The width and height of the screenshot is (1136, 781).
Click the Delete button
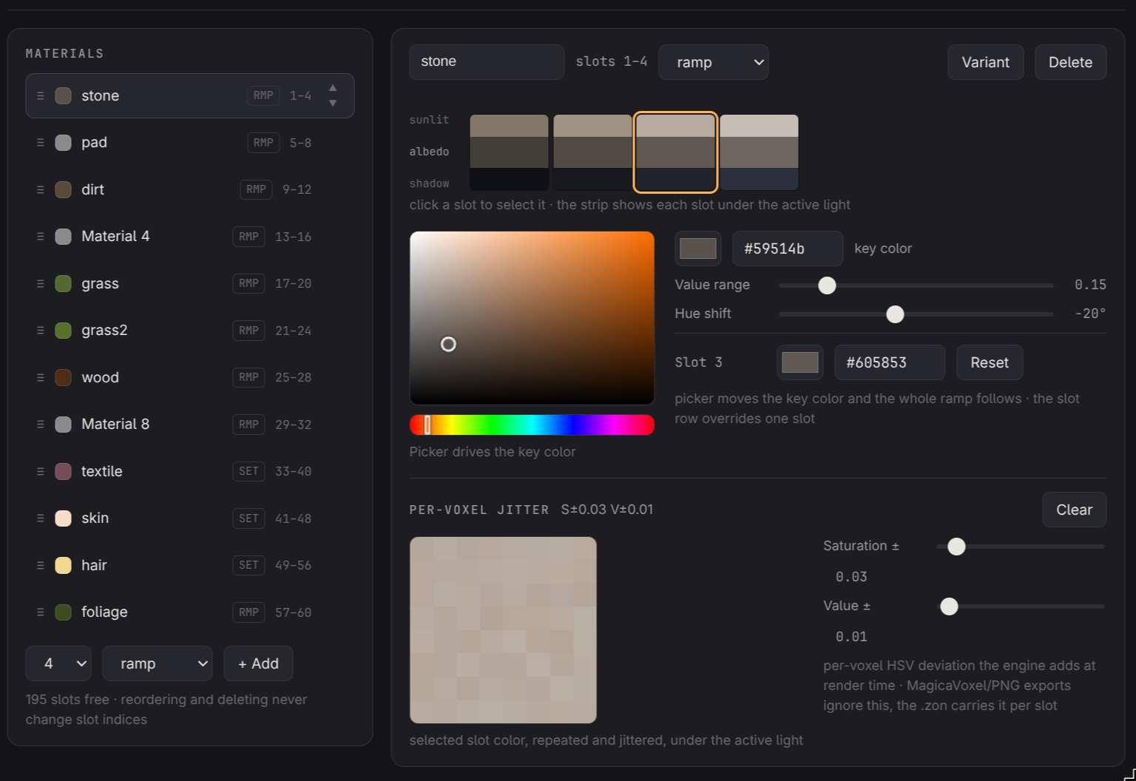point(1070,62)
